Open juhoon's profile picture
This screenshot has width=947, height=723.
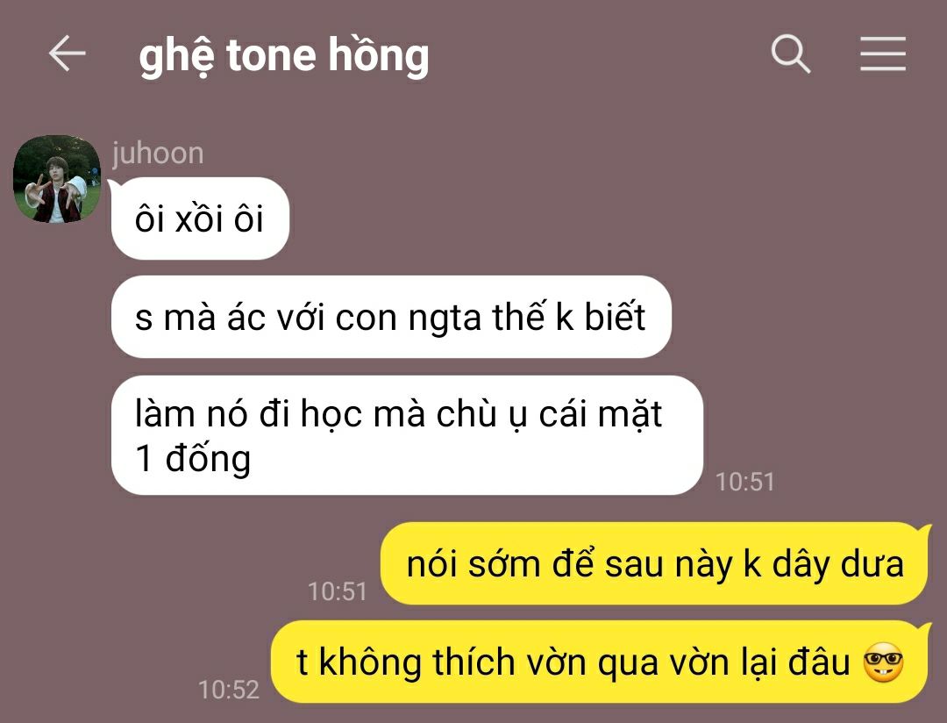(x=57, y=179)
